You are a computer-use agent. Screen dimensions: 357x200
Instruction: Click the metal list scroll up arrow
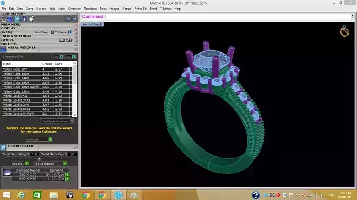[x=74, y=63]
